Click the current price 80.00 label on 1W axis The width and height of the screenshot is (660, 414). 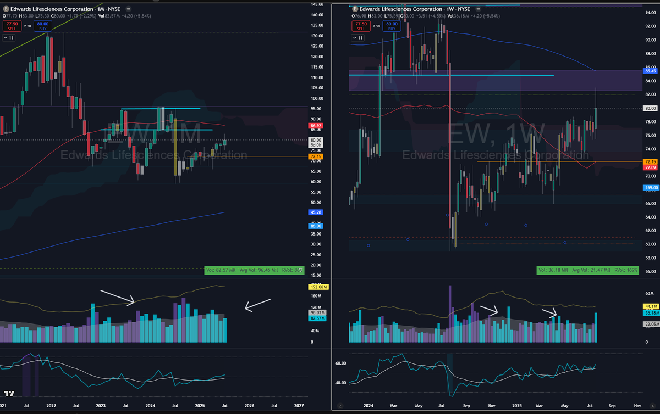click(650, 108)
